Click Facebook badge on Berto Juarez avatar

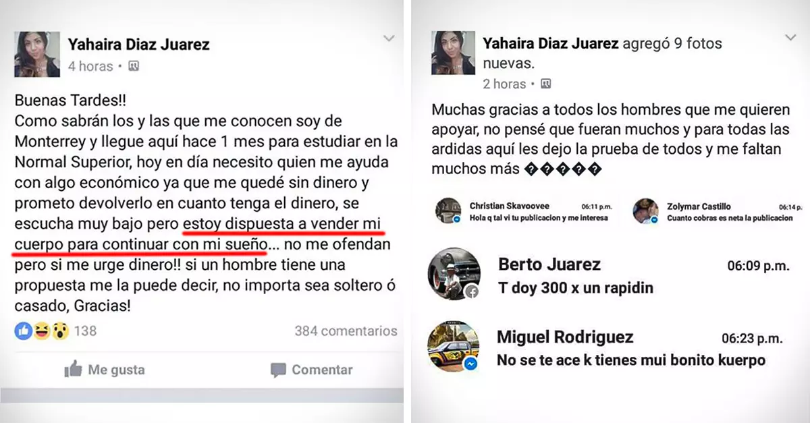pyautogui.click(x=472, y=291)
